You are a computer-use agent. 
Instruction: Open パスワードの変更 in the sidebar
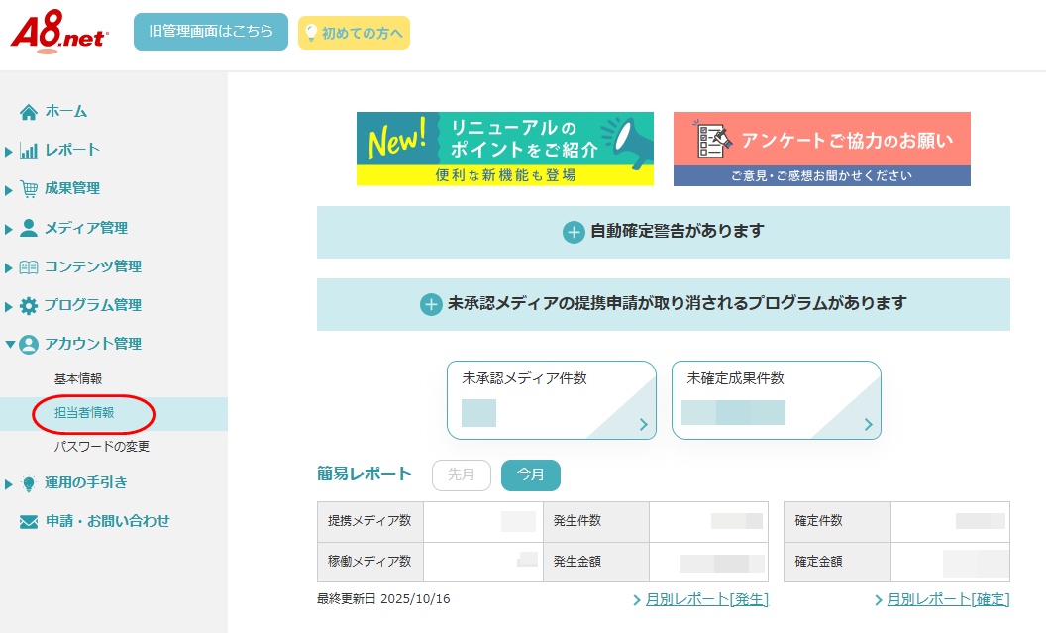click(101, 447)
